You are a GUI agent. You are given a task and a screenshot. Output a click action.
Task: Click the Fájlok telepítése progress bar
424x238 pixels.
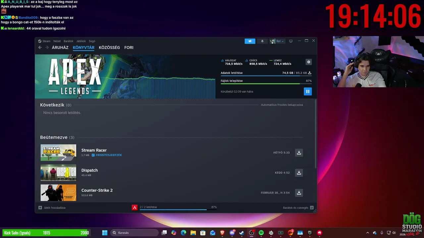[266, 84]
